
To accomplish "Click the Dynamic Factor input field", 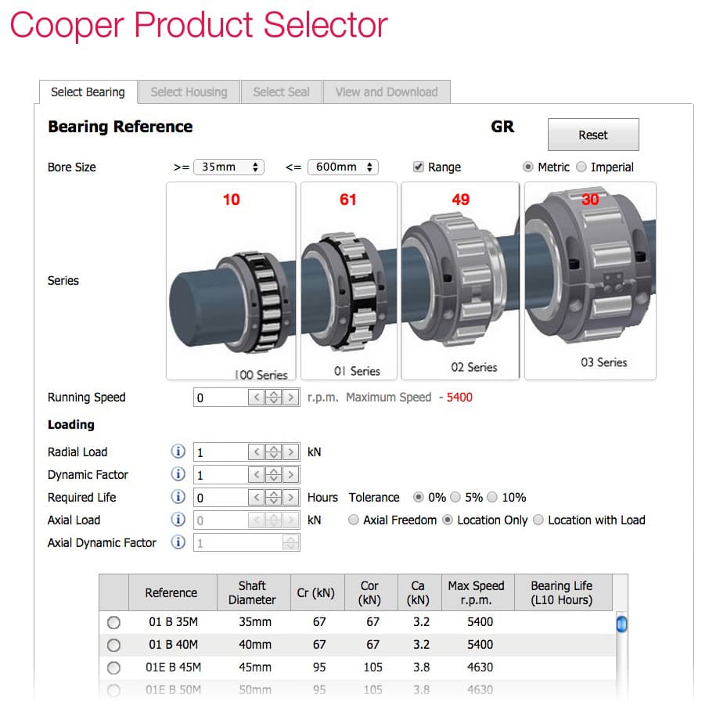I will [221, 474].
